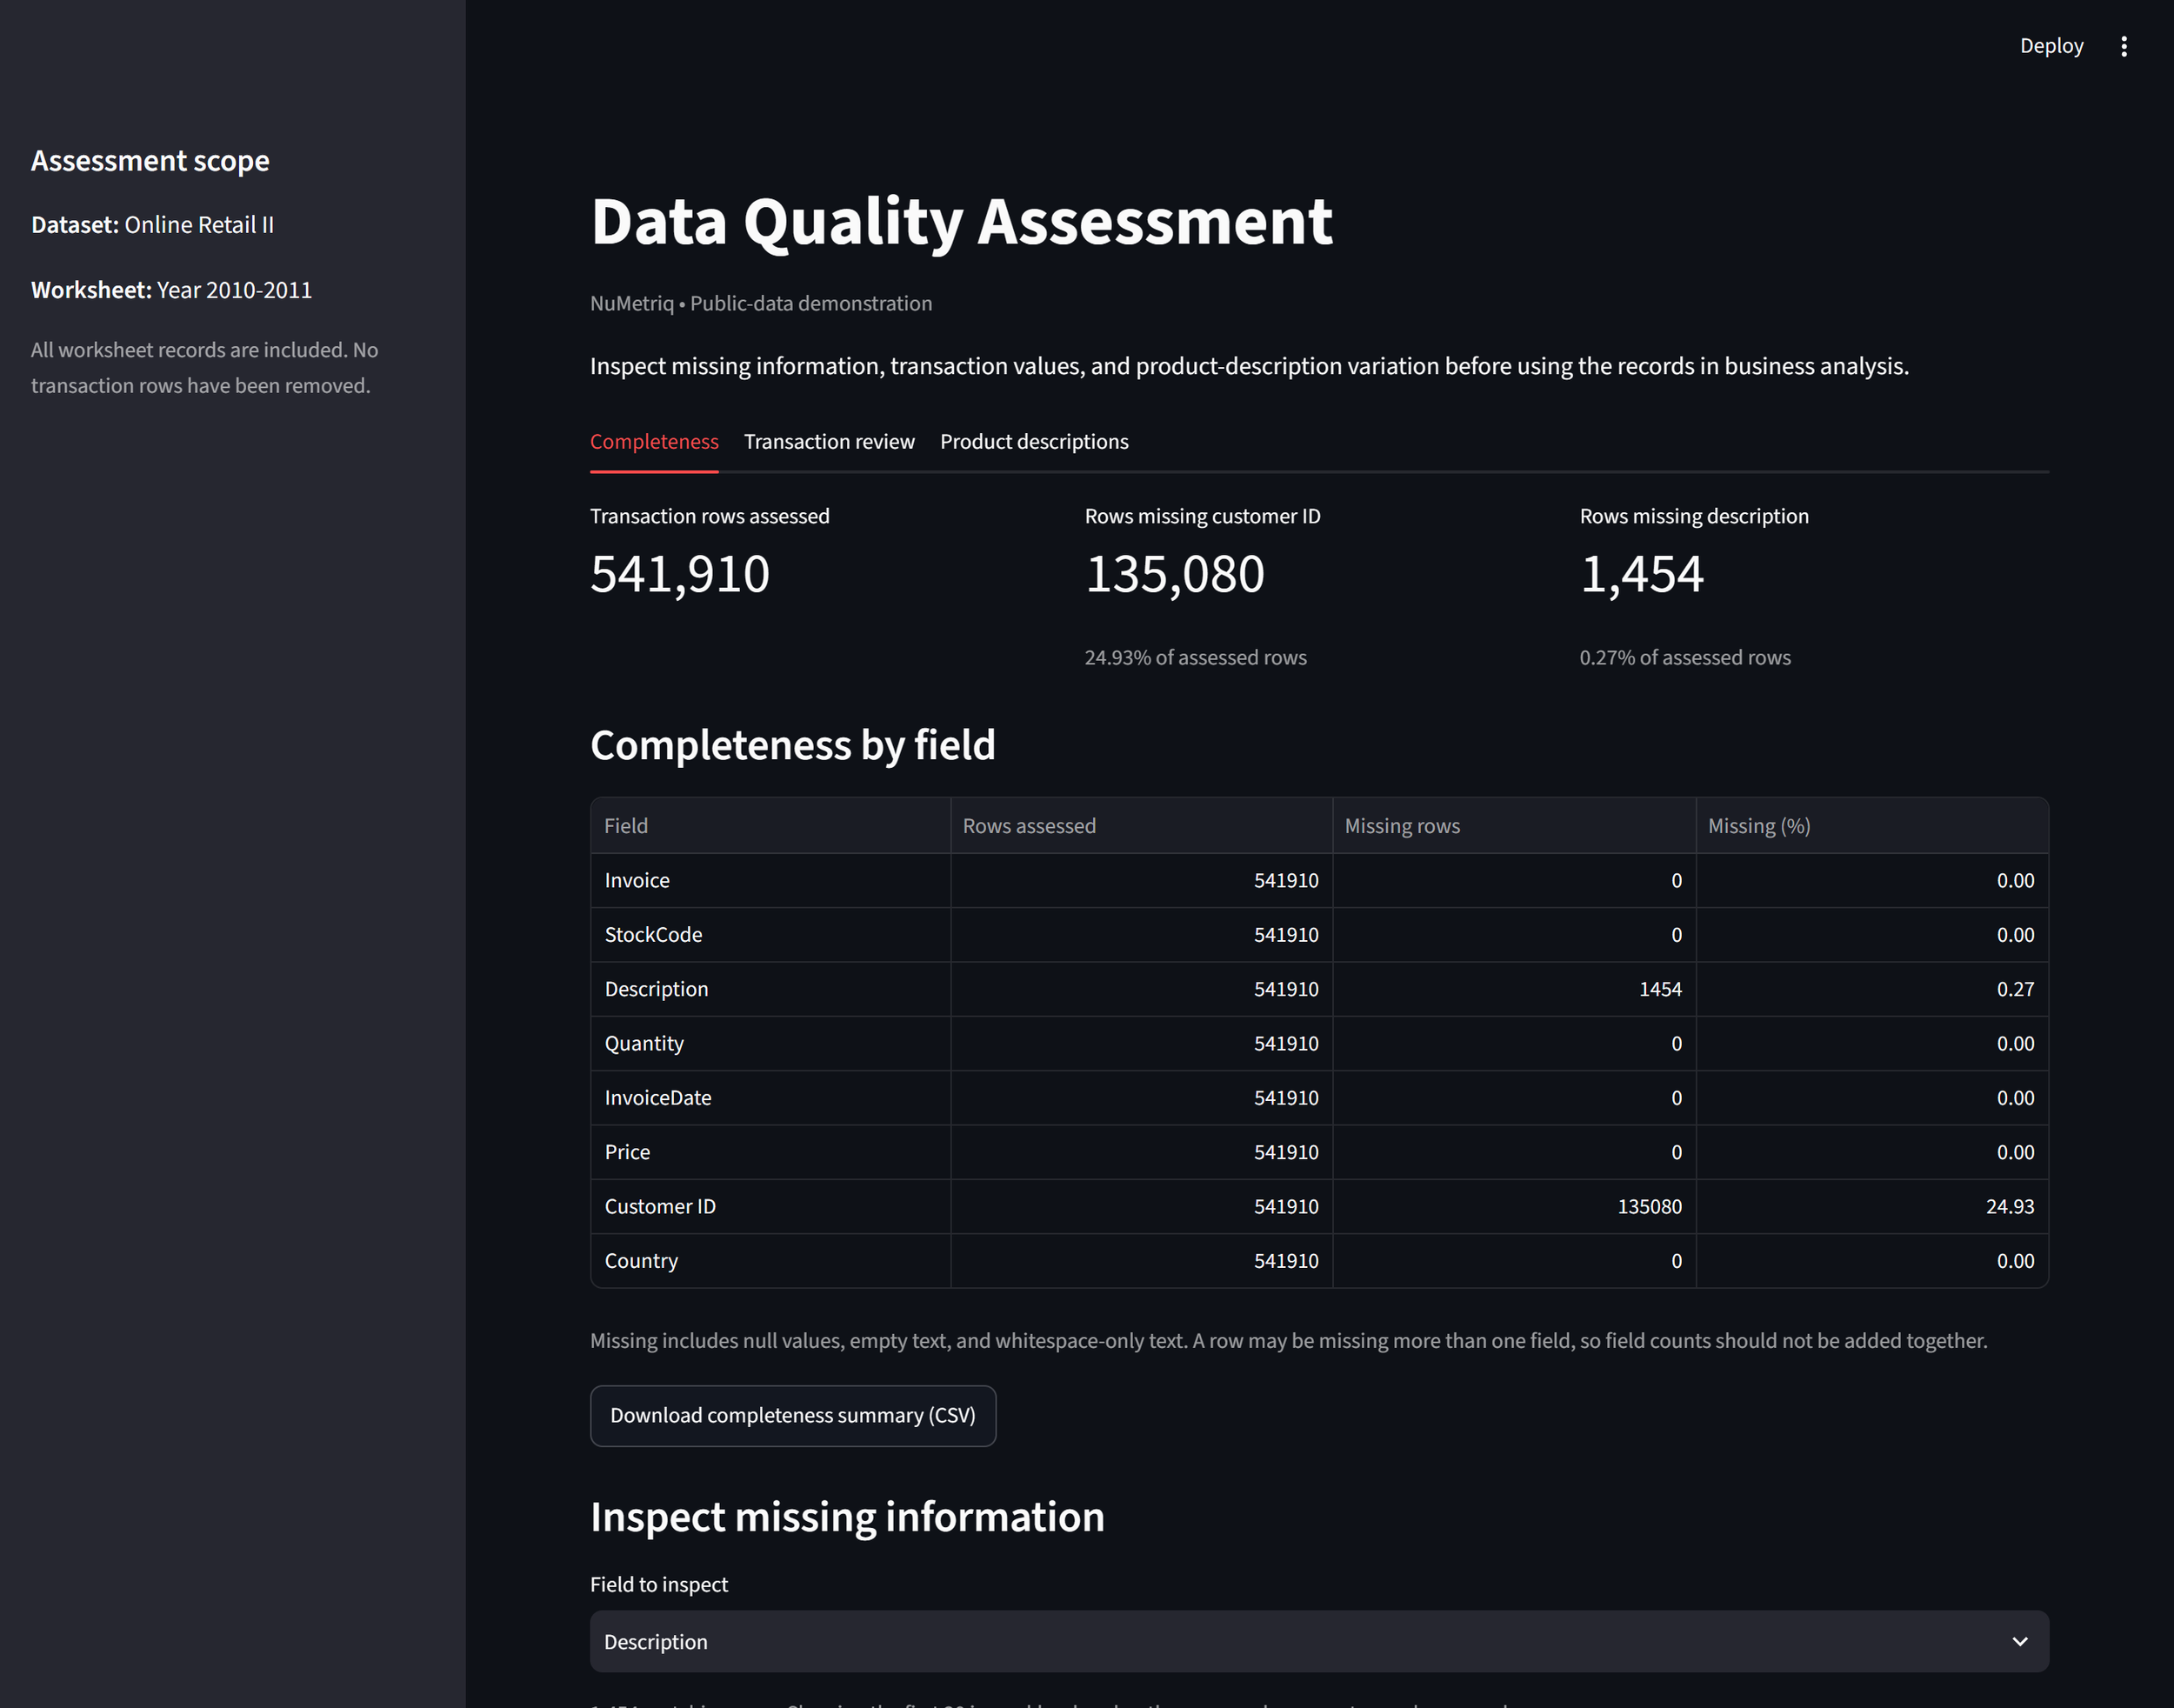
Task: Select the StockCode field cell
Action: point(770,934)
